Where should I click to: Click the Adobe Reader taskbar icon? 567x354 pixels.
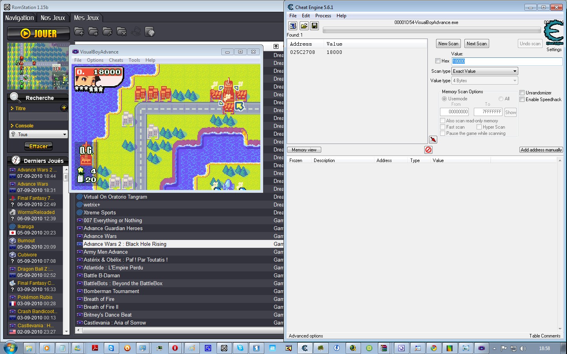(95, 348)
